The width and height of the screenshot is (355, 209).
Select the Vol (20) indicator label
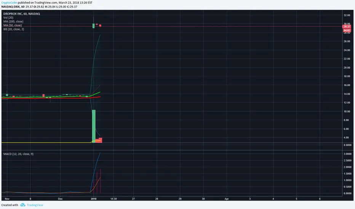[x=8, y=17]
